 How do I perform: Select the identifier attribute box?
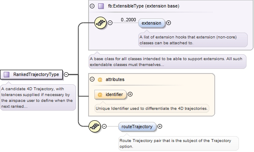110,94
